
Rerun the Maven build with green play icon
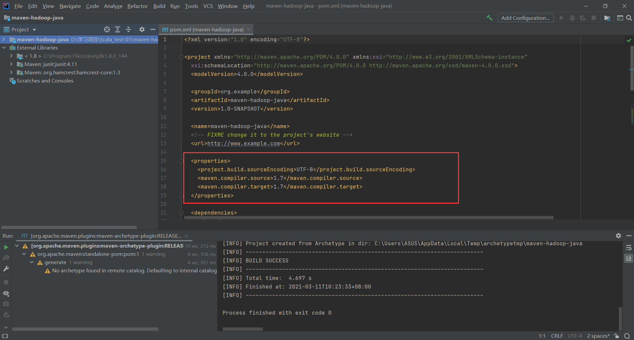point(6,247)
